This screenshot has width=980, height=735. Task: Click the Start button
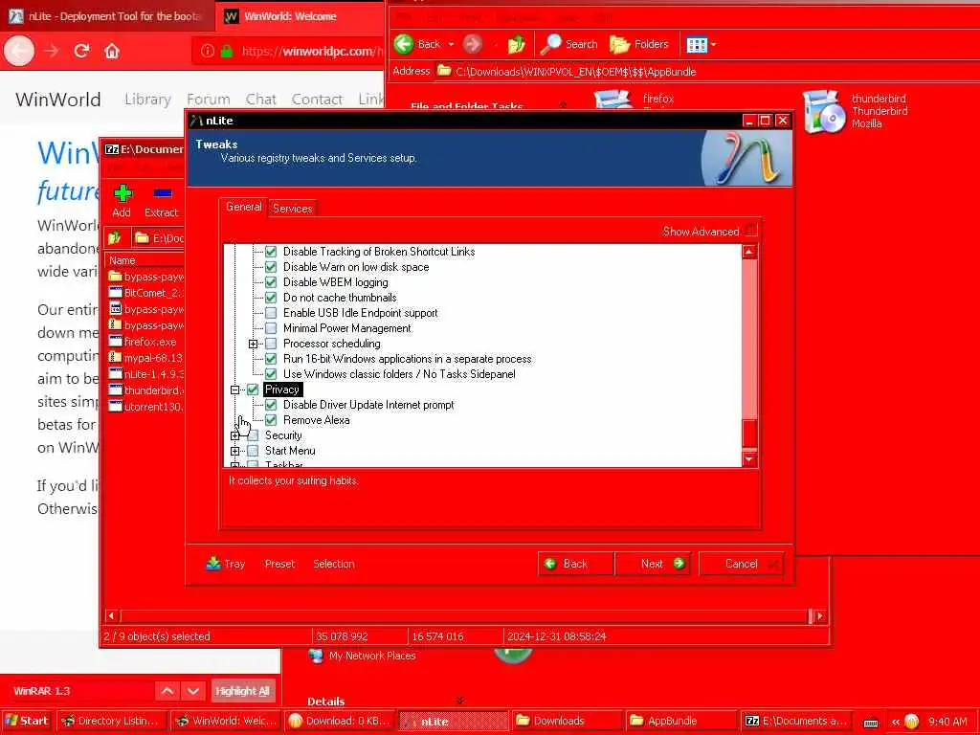[x=27, y=721]
